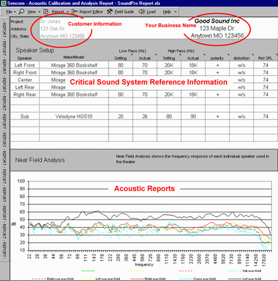This screenshot has height=281, width=278.
Task: Select the Sub speaker cell
Action: tap(25, 116)
